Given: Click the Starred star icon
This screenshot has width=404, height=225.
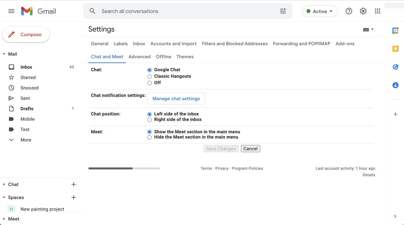Looking at the screenshot, I should (x=11, y=77).
